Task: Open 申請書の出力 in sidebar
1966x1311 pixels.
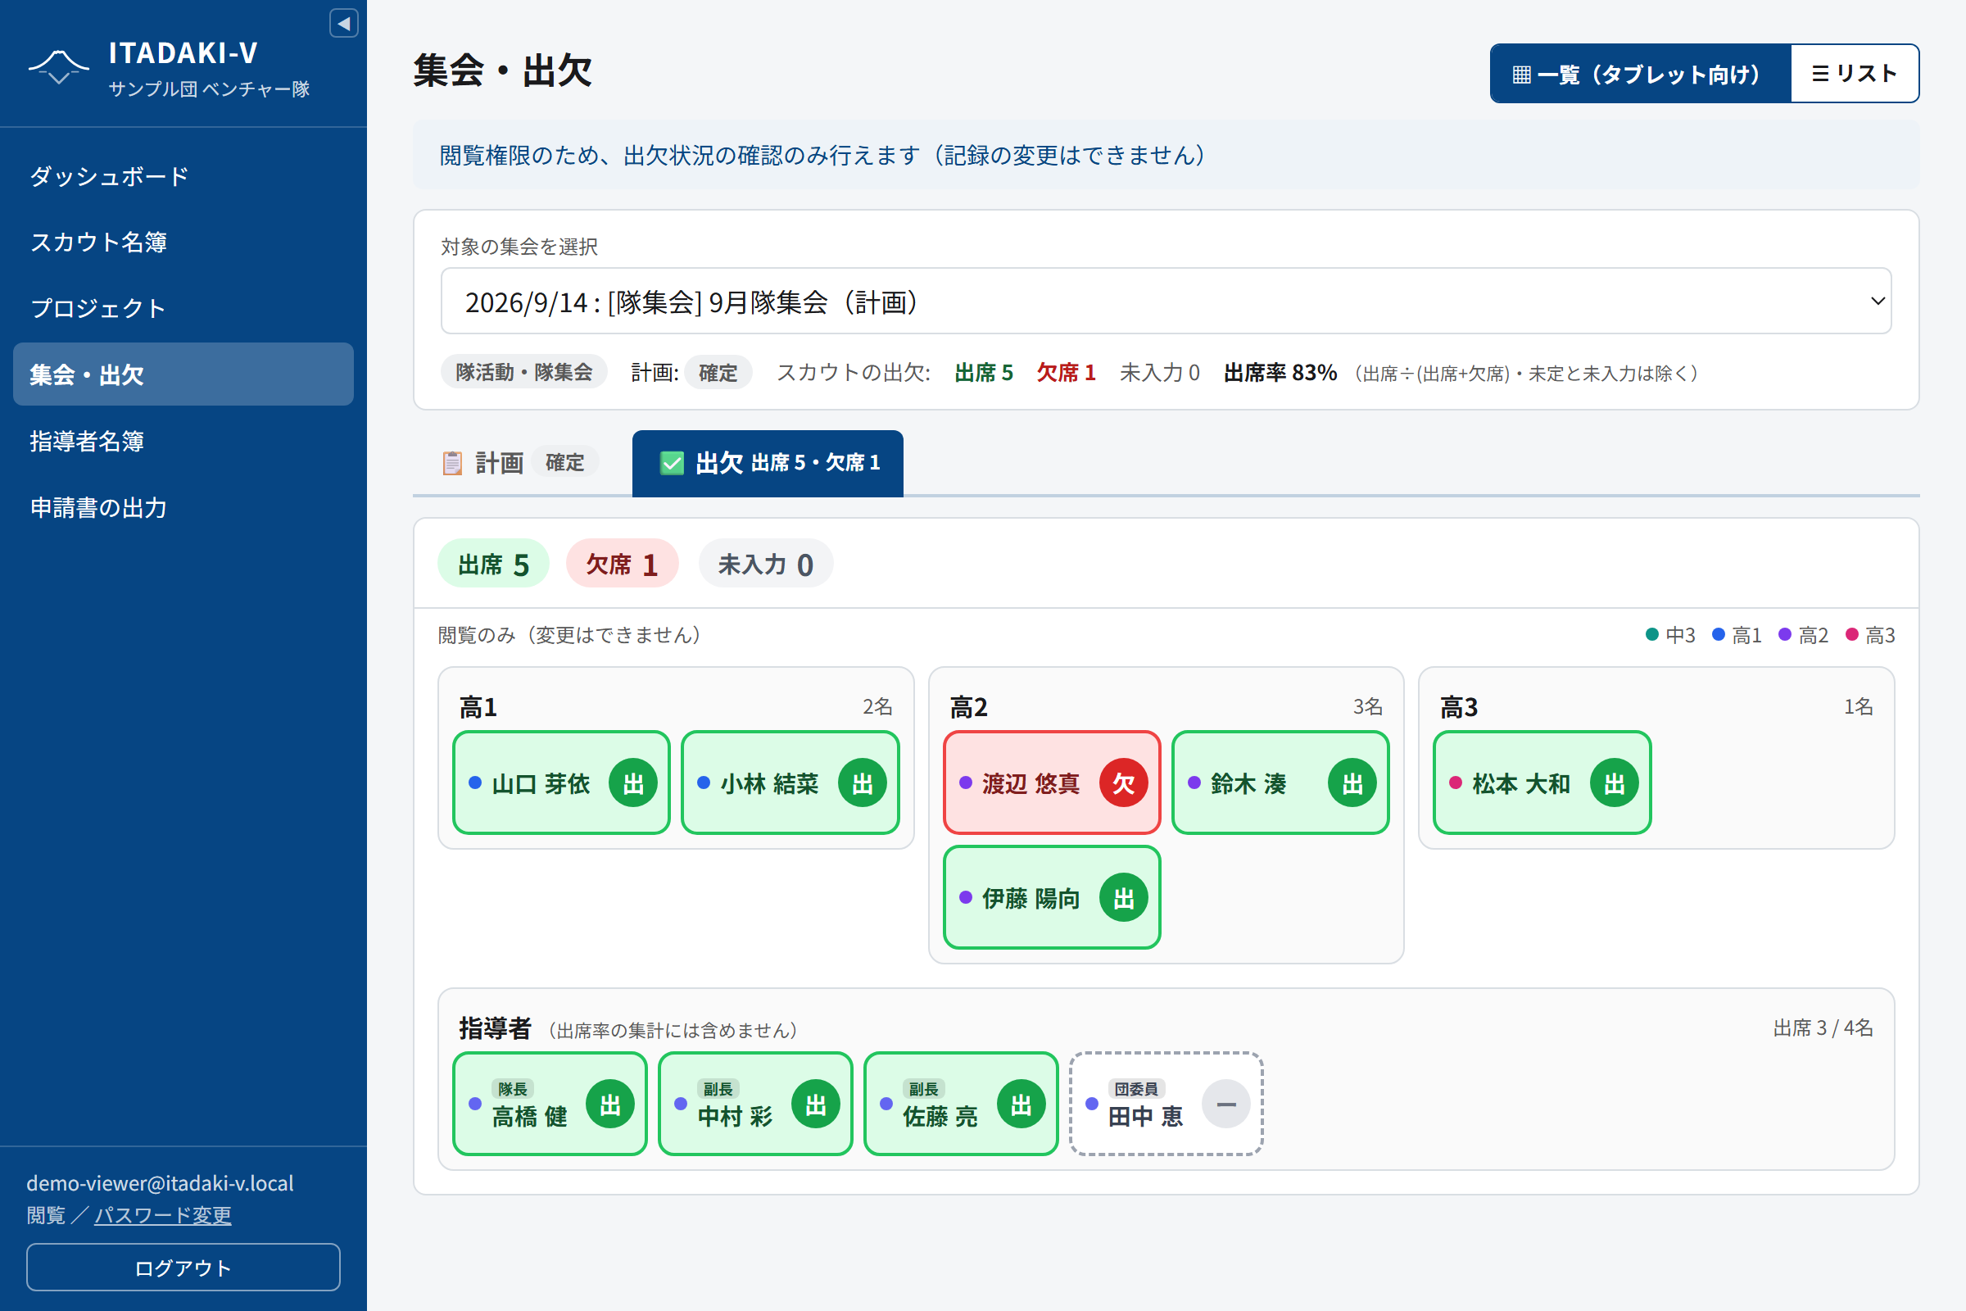Action: [183, 506]
